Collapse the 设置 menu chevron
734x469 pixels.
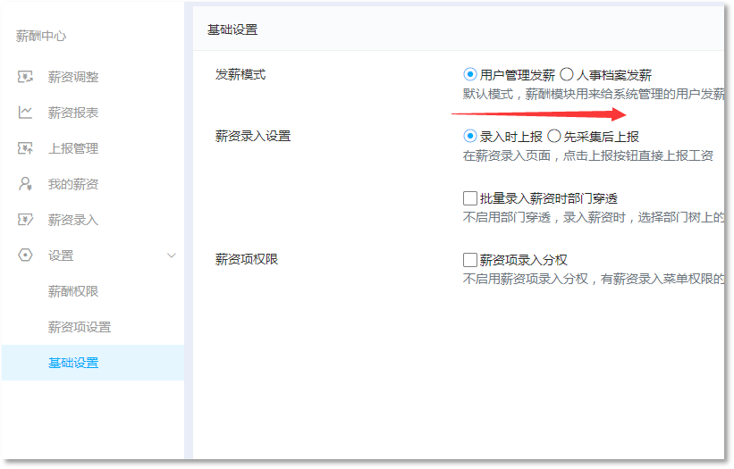point(172,255)
